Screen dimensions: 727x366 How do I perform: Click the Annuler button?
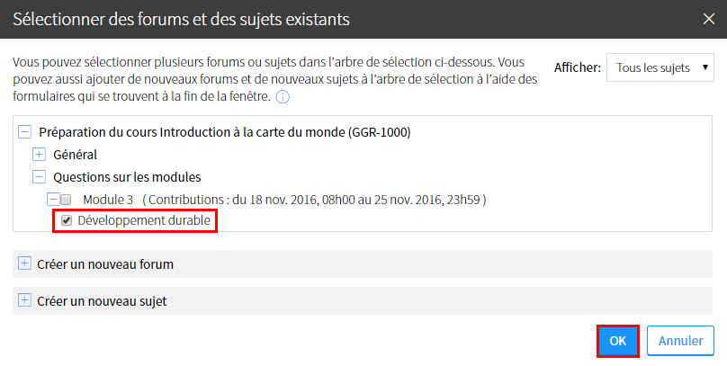[x=680, y=341]
